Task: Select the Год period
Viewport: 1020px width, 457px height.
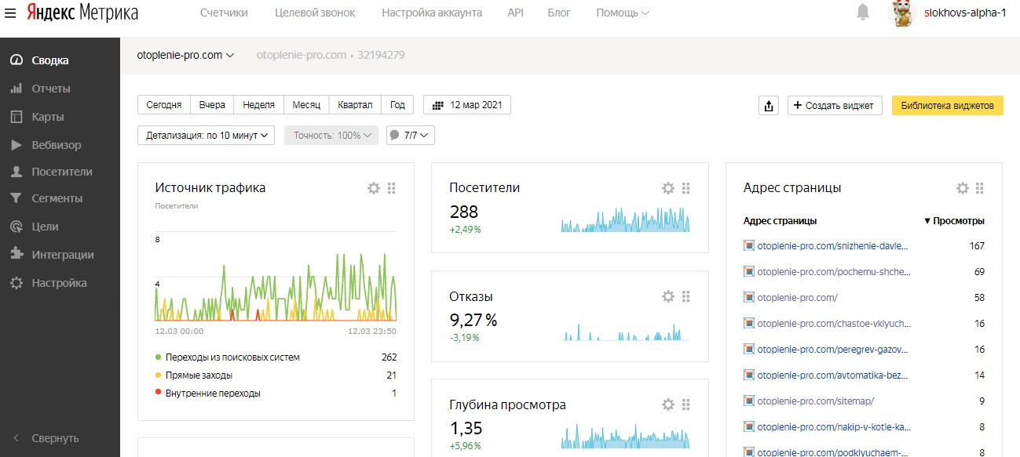Action: pyautogui.click(x=398, y=105)
